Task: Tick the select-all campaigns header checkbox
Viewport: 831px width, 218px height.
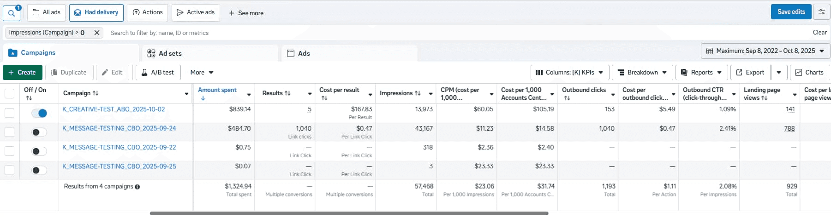Action: pos(9,93)
